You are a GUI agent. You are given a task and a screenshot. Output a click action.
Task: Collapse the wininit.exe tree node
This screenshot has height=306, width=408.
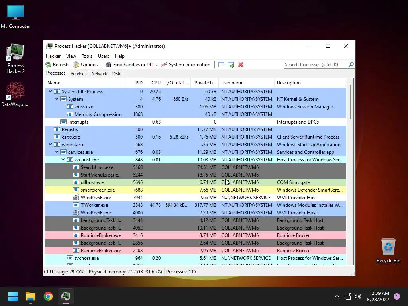(50, 144)
